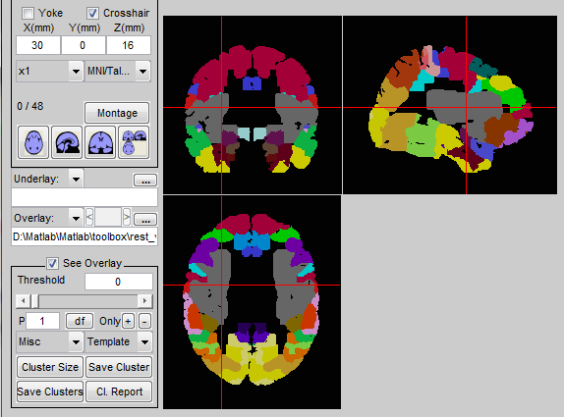Enable the Yoke checkbox

pyautogui.click(x=28, y=14)
